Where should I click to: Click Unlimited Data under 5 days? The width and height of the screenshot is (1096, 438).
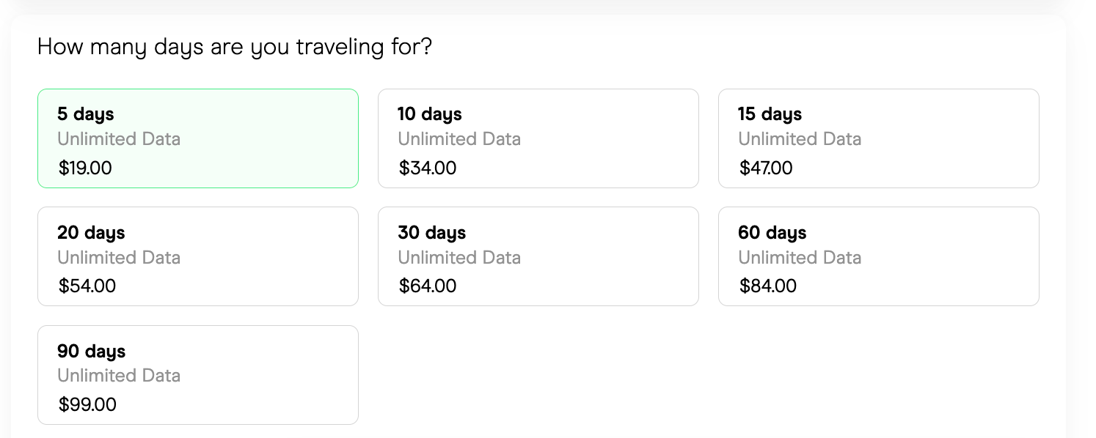click(118, 139)
